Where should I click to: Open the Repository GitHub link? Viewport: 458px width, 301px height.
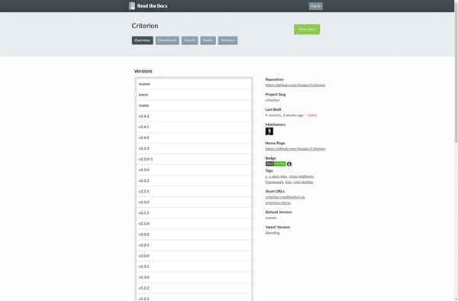(295, 85)
